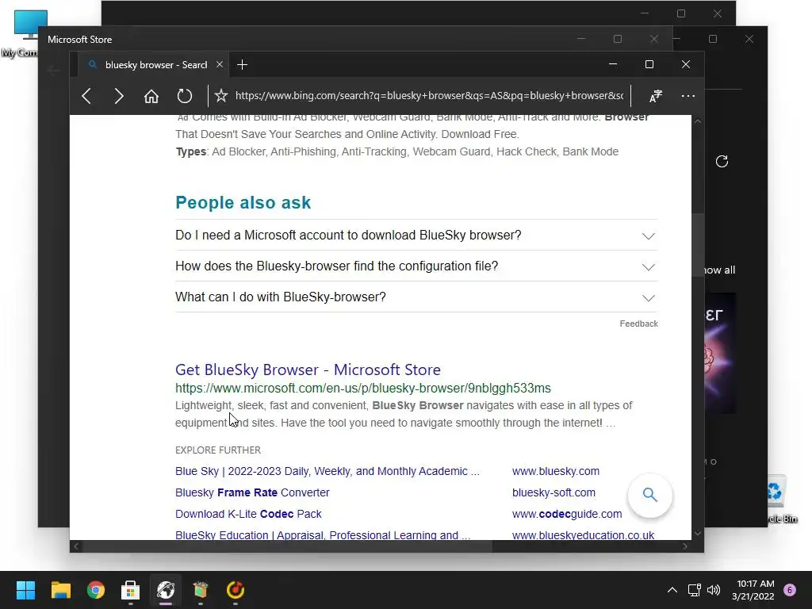This screenshot has width=812, height=609.
Task: Open Bluesky Frame Rate Converter link
Action: coord(252,492)
